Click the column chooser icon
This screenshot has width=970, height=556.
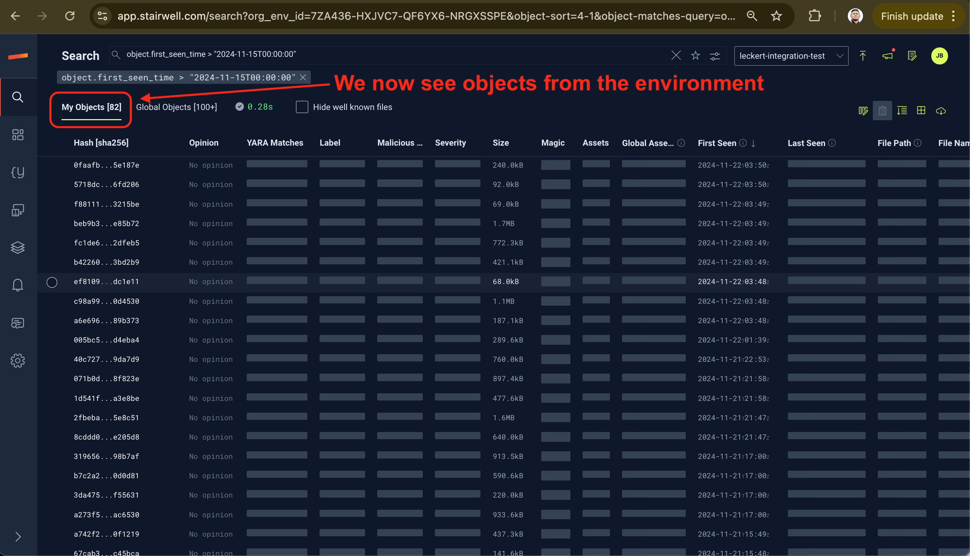click(863, 111)
